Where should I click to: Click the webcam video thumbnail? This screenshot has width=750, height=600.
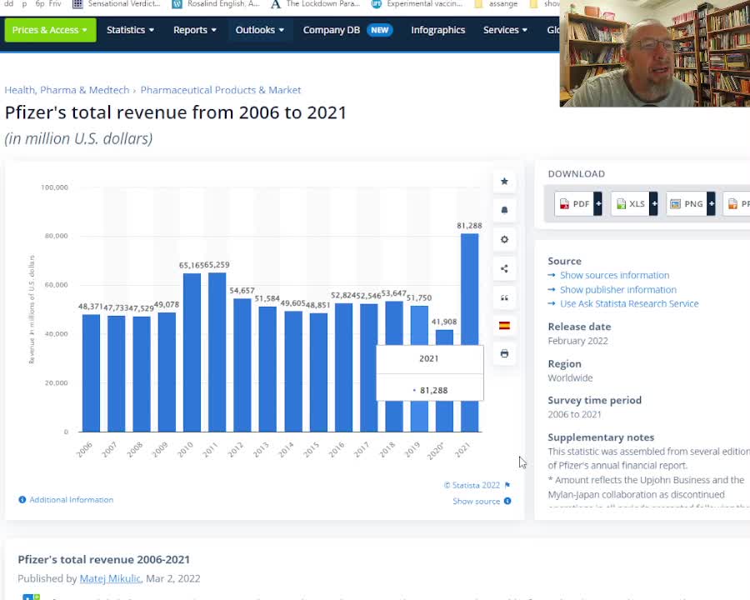655,53
